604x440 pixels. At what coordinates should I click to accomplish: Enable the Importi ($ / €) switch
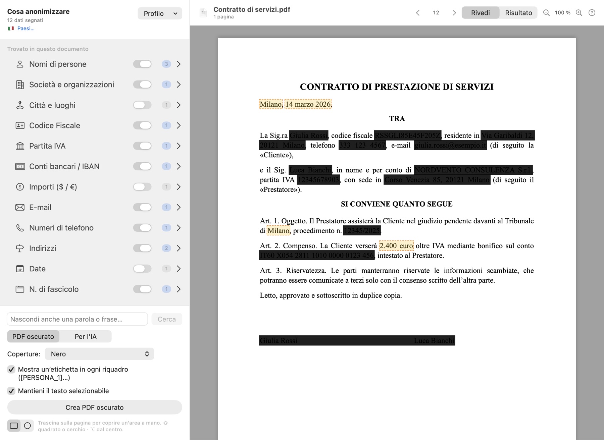click(142, 187)
